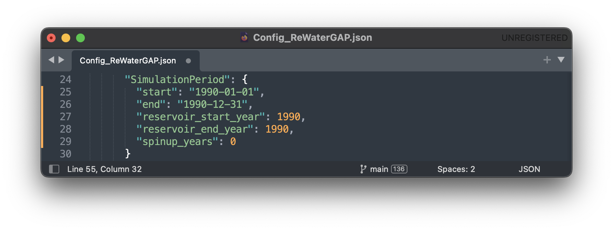The image size is (613, 231).
Task: Change indentation via Spaces: 2
Action: coord(456,169)
